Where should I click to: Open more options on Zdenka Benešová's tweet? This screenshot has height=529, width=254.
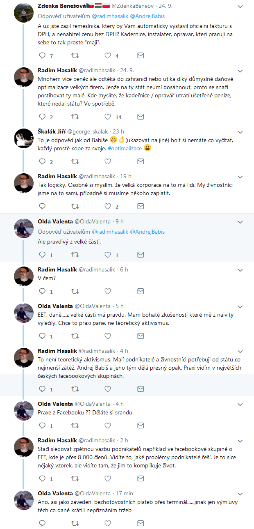[x=240, y=7]
